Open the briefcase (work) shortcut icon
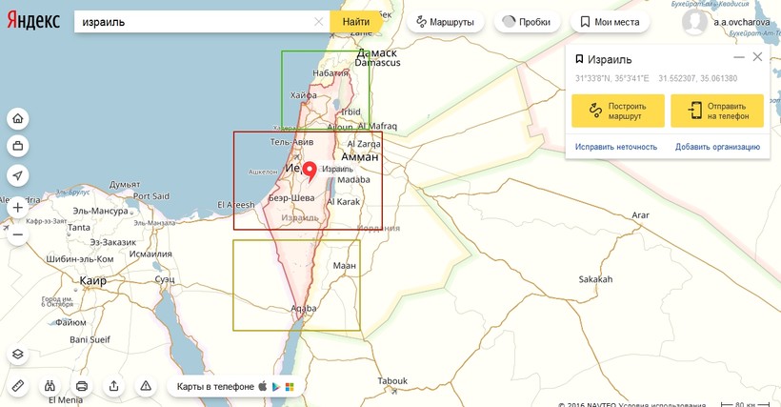Image resolution: width=781 pixels, height=407 pixels. (17, 147)
